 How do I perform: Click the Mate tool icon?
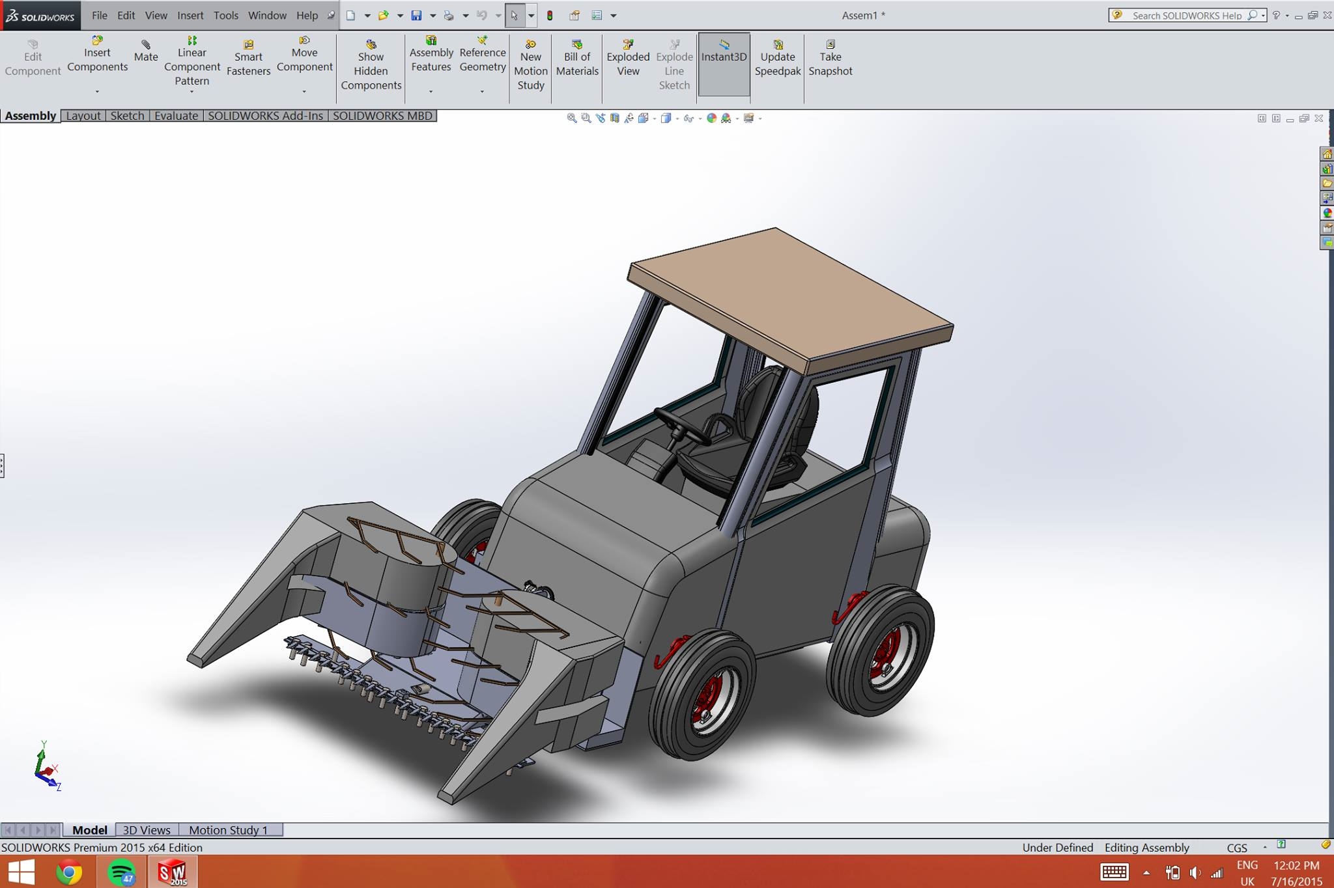pyautogui.click(x=146, y=45)
